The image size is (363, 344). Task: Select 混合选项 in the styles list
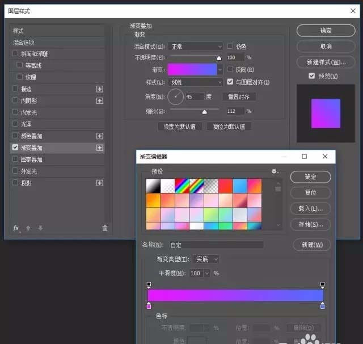click(24, 43)
